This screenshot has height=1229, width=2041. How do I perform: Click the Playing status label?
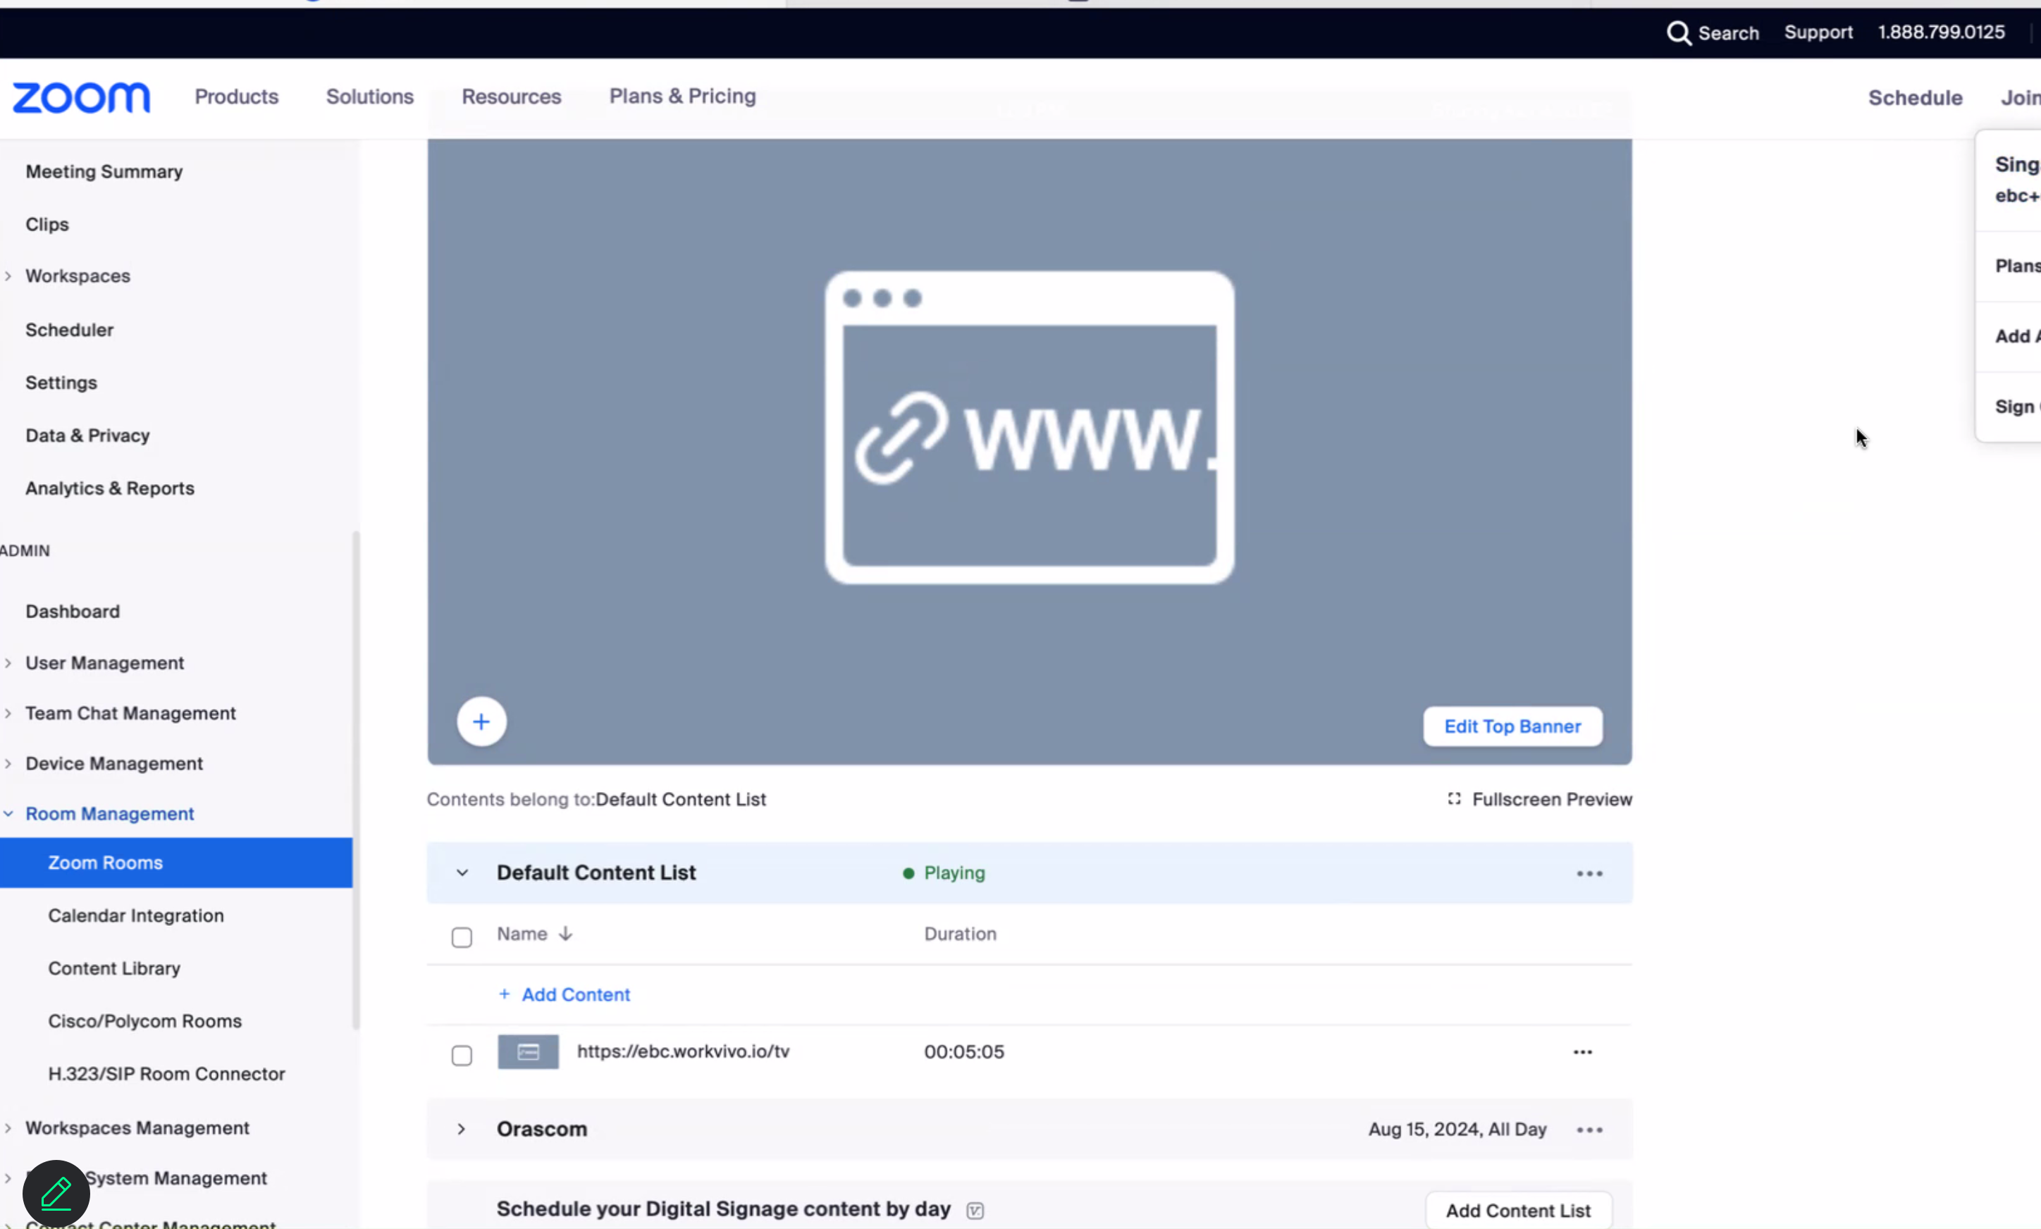954,873
